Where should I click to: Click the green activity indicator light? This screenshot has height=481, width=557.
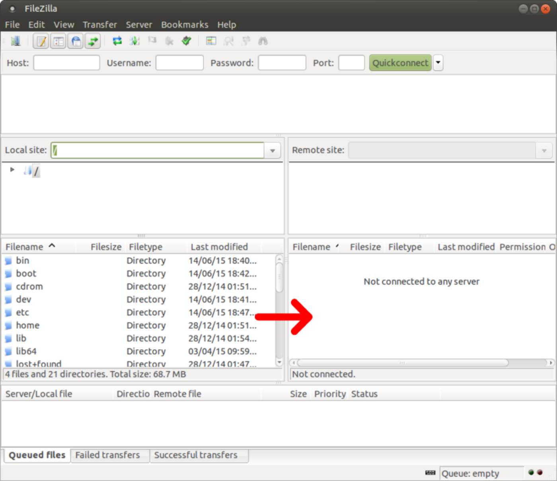pyautogui.click(x=531, y=472)
